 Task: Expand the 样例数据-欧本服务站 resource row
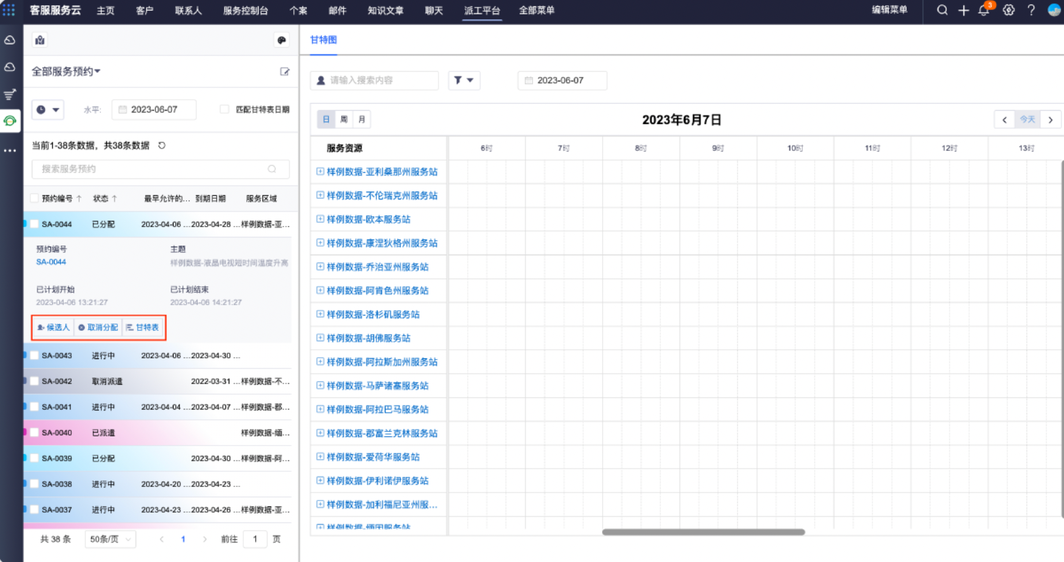click(x=320, y=219)
